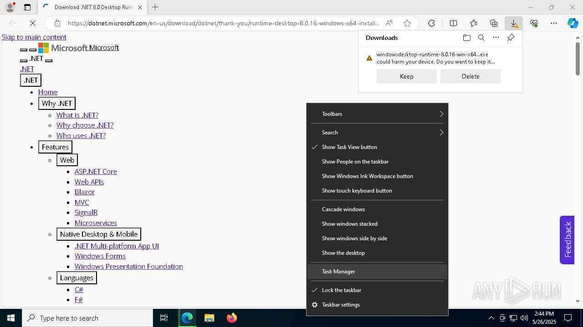Enable Show People on the taskbar
Image resolution: width=583 pixels, height=327 pixels.
pos(377,162)
